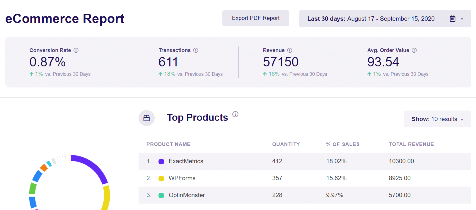The image size is (476, 210).
Task: Click Avg. Order Value green up arrow
Action: 369,74
